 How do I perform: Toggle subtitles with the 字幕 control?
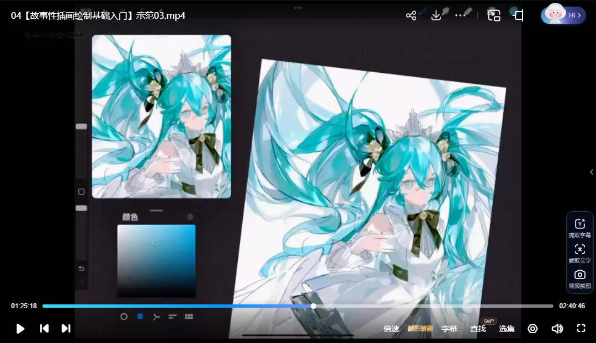pyautogui.click(x=450, y=328)
